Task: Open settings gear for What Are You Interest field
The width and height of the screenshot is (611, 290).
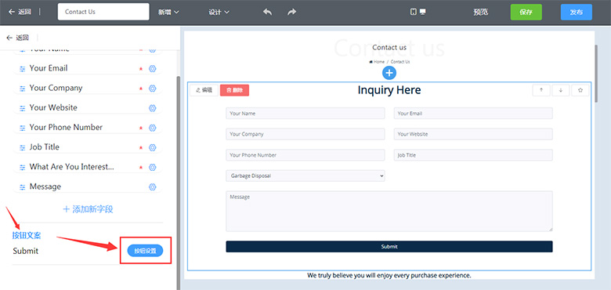Action: coord(153,167)
